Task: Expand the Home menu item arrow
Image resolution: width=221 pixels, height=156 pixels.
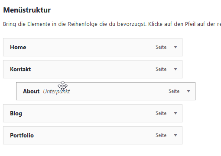Action: (175, 47)
